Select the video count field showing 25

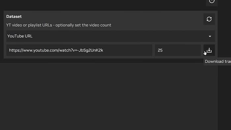pos(178,50)
